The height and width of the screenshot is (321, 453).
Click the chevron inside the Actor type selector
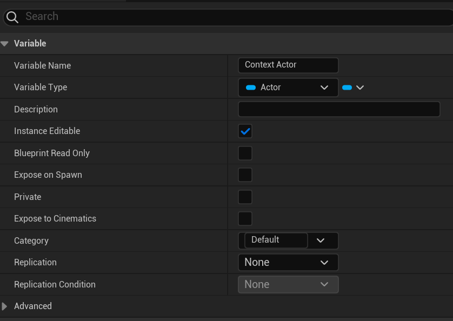point(324,87)
